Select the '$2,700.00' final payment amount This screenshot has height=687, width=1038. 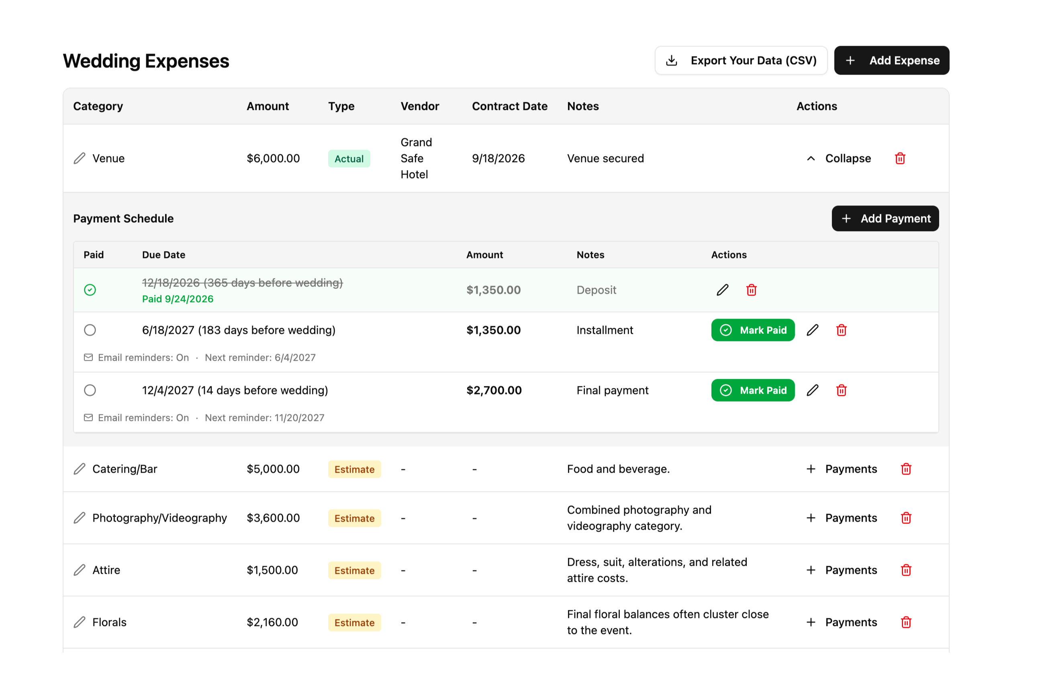(494, 390)
